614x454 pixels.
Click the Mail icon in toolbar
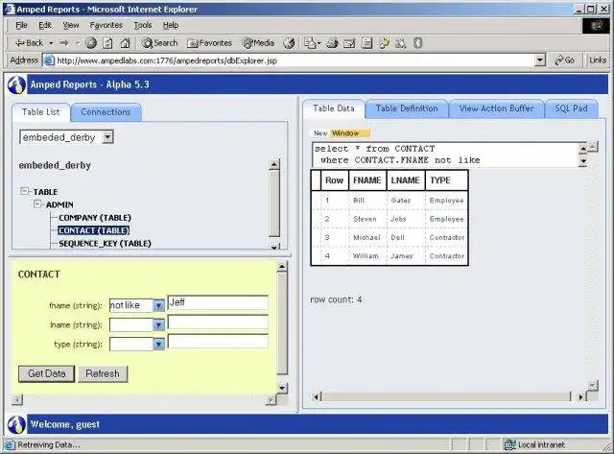pyautogui.click(x=313, y=43)
